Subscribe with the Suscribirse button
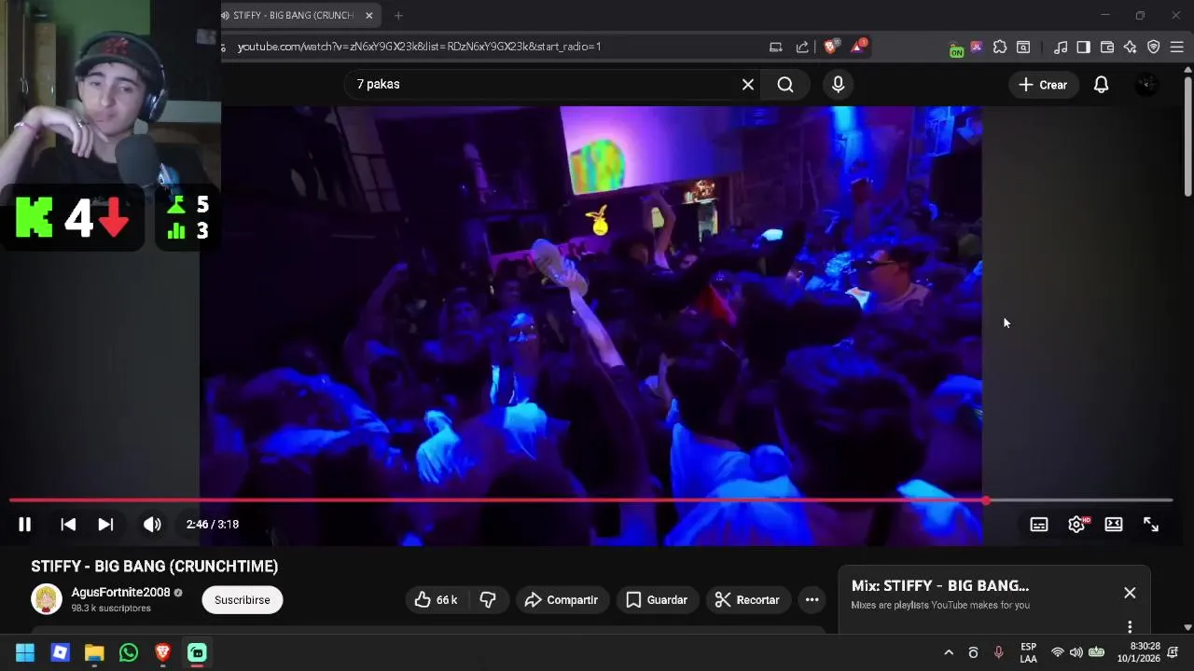The width and height of the screenshot is (1194, 671). tap(243, 600)
